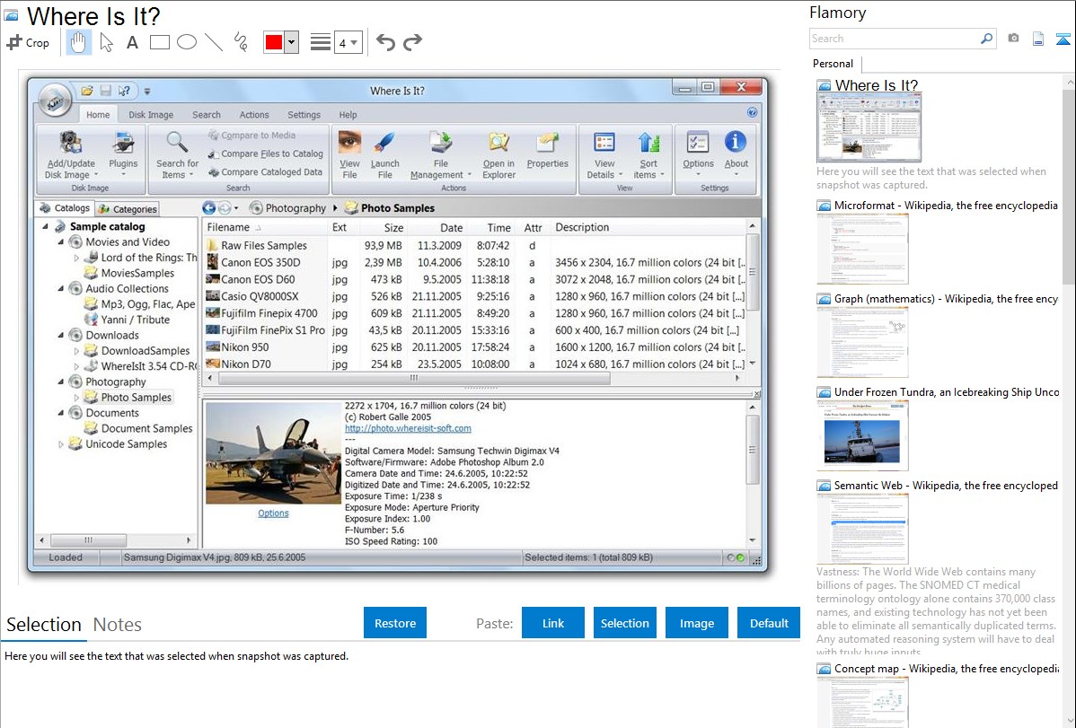
Task: Switch to the arrow pointer tool
Action: point(106,42)
